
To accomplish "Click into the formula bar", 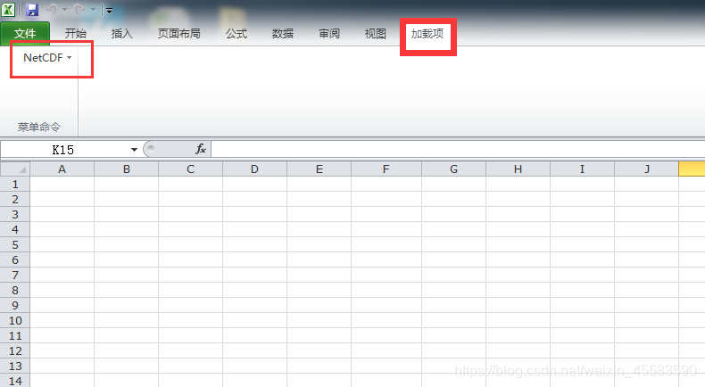I will point(458,149).
